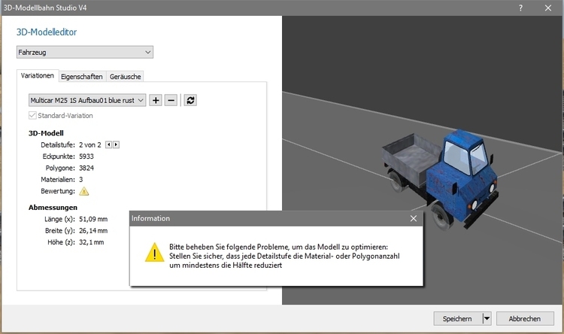Image resolution: width=564 pixels, height=334 pixels.
Task: Switch to the Eigenschaften tab
Action: click(x=82, y=77)
